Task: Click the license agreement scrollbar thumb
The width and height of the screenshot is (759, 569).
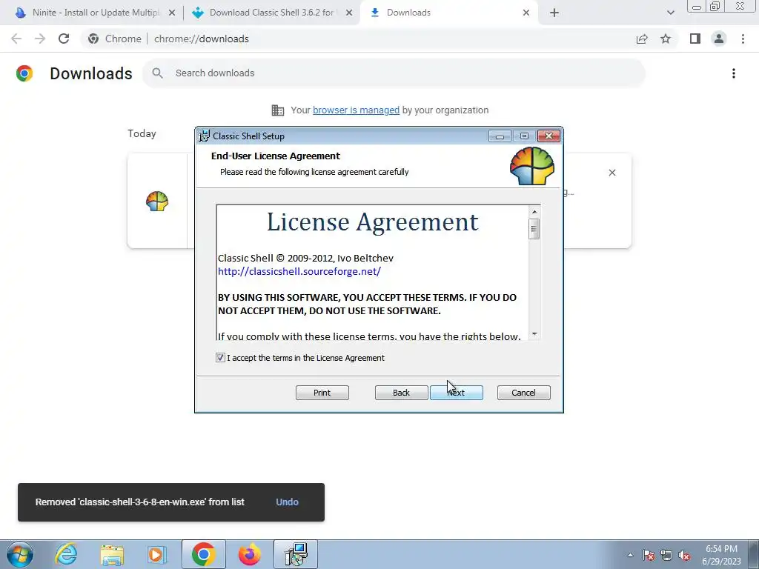Action: (534, 229)
